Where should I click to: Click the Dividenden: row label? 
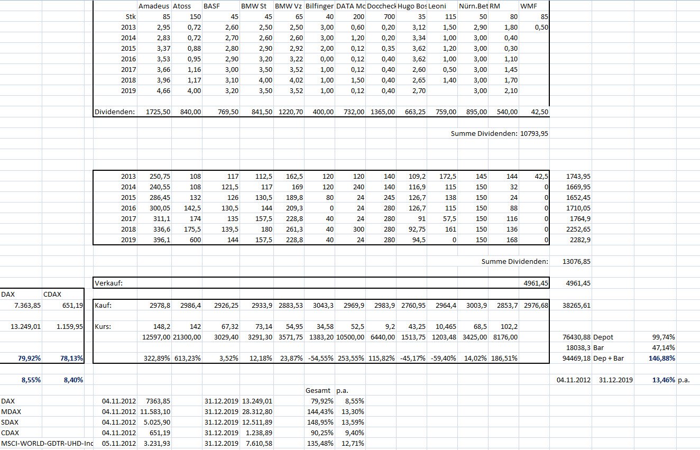115,112
